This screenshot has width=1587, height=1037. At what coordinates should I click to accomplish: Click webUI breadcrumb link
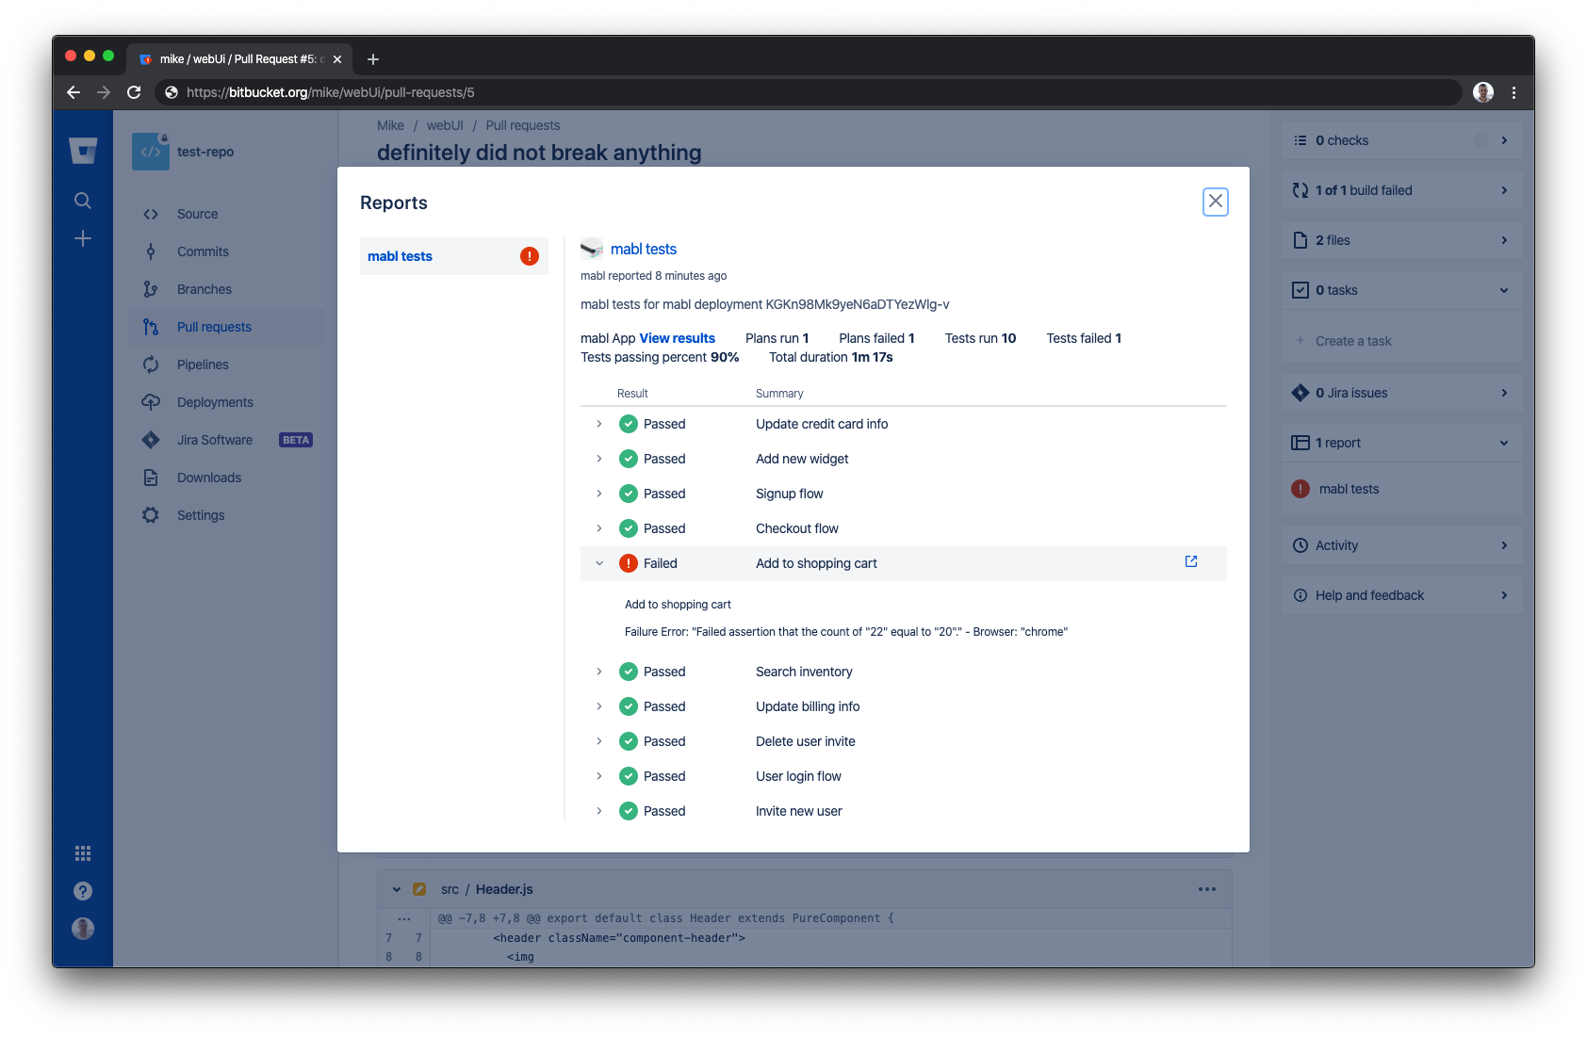click(x=445, y=125)
